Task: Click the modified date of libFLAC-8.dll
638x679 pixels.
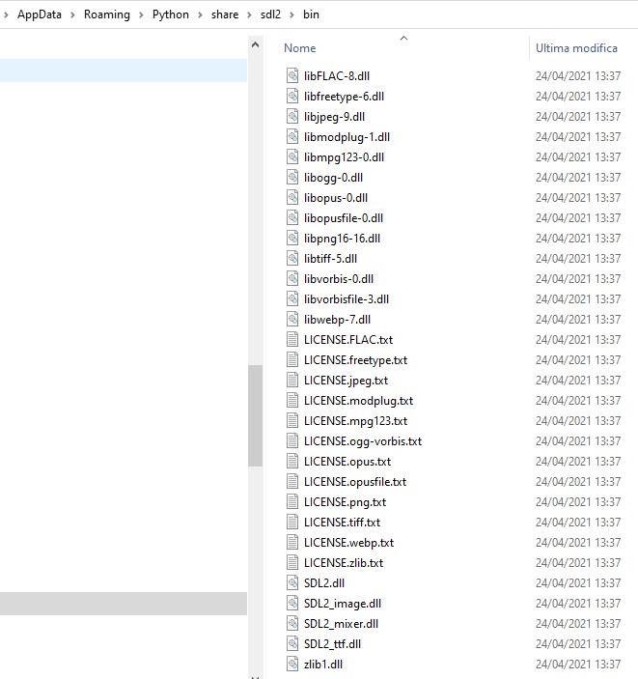Action: coord(578,75)
